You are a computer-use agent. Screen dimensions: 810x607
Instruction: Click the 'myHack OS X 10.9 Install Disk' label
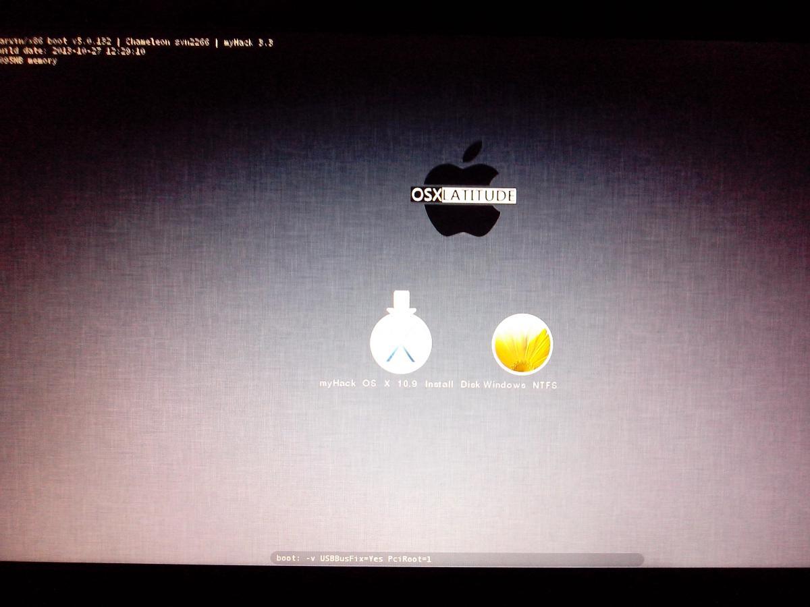tap(400, 384)
